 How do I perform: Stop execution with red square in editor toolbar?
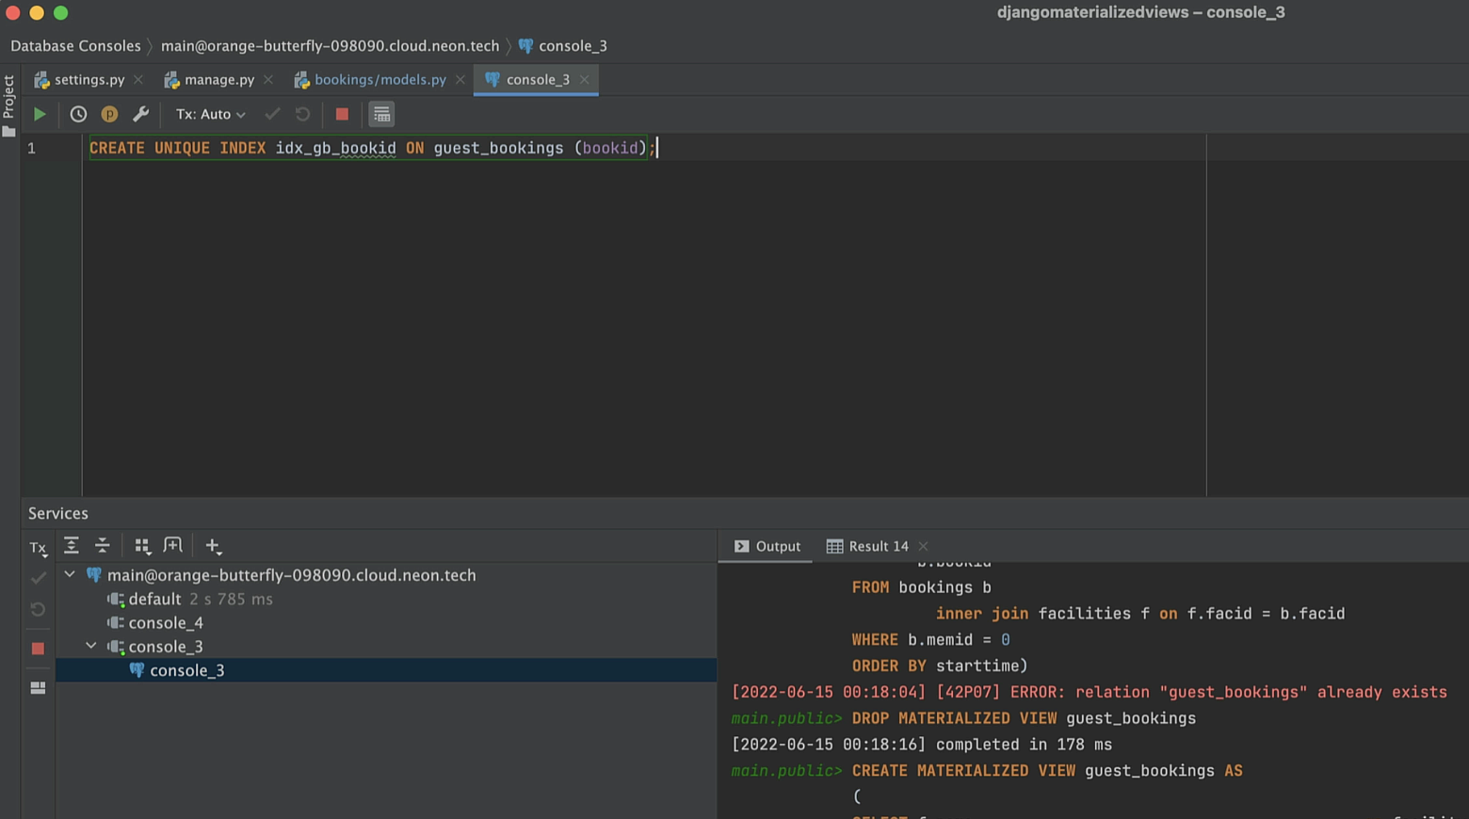pos(342,114)
